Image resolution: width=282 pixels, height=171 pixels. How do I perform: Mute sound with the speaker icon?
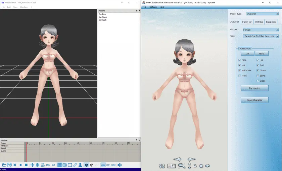click(x=120, y=165)
